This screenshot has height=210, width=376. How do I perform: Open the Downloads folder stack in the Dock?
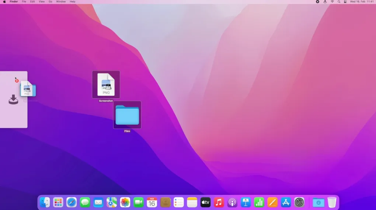pyautogui.click(x=318, y=203)
